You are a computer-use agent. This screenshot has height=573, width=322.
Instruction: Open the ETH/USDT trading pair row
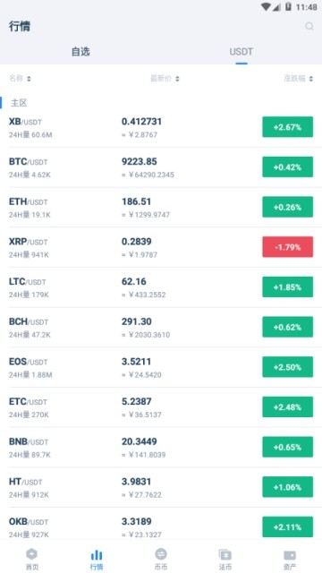(x=161, y=207)
